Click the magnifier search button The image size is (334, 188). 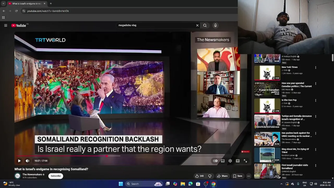(205, 25)
